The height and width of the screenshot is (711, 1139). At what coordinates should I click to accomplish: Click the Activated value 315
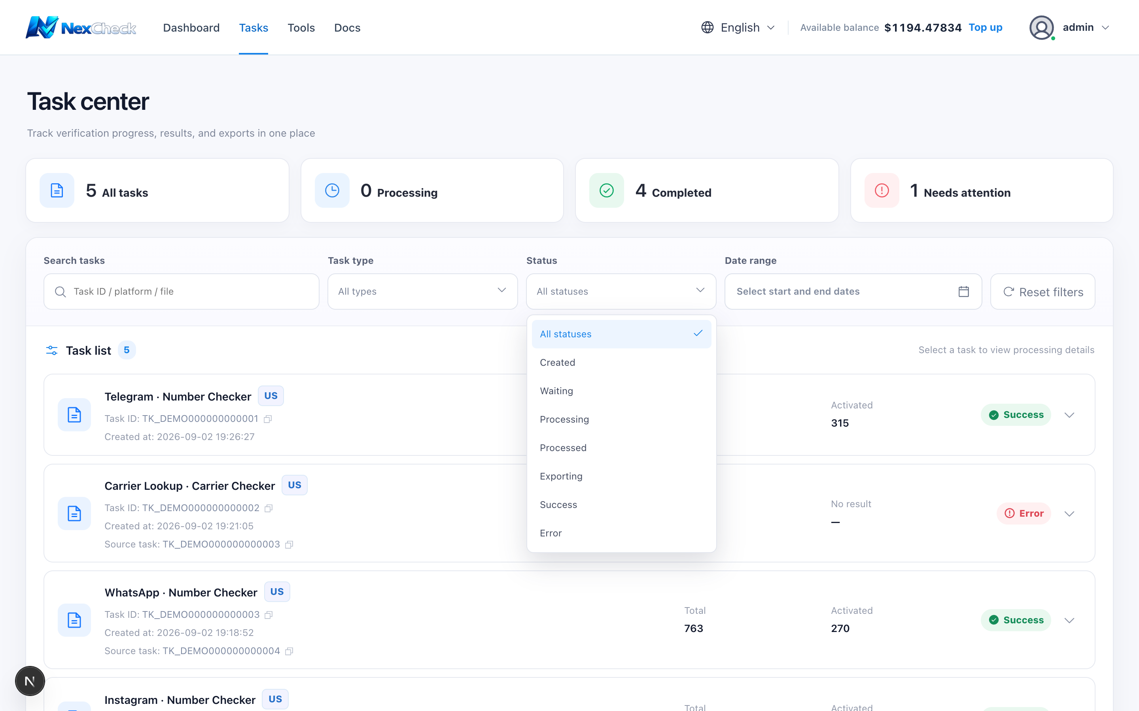click(840, 423)
